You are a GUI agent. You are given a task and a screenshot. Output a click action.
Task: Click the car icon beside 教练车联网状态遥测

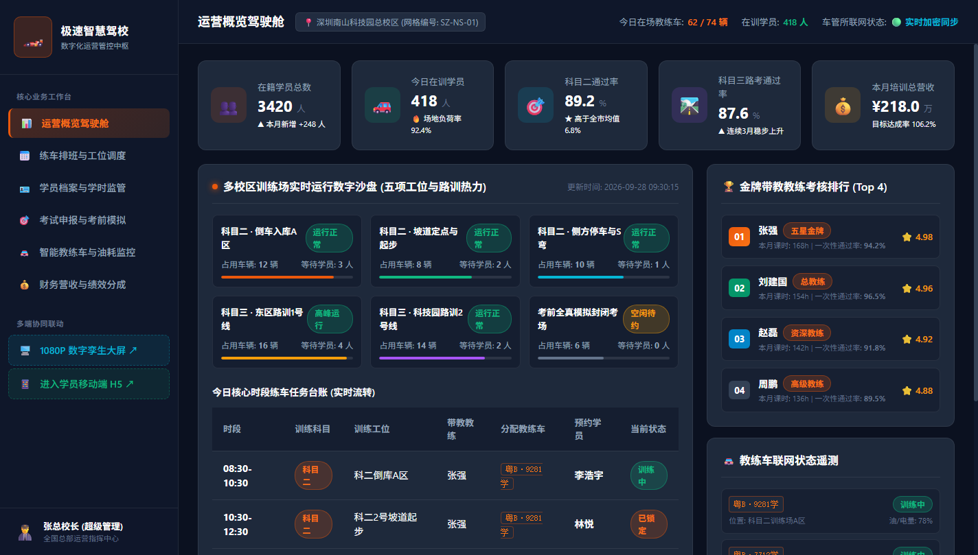[x=729, y=460]
